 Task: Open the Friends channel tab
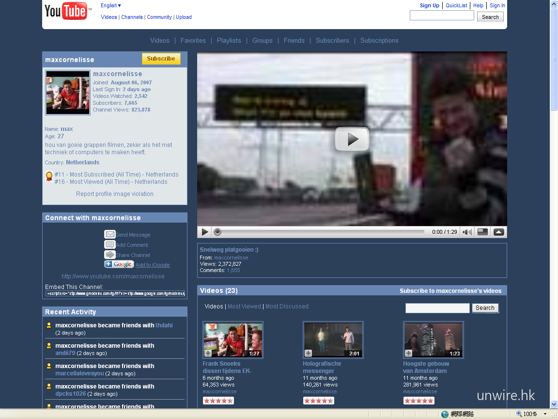(x=294, y=41)
